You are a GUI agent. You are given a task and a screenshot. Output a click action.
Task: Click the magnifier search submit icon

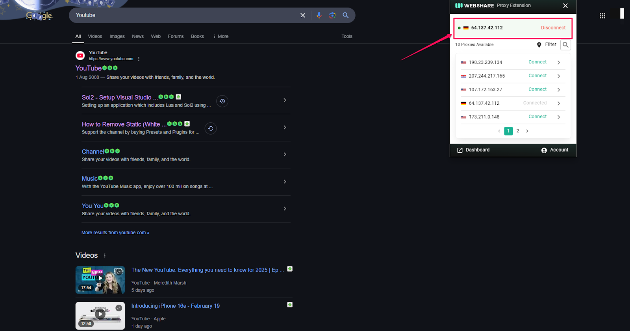point(346,15)
